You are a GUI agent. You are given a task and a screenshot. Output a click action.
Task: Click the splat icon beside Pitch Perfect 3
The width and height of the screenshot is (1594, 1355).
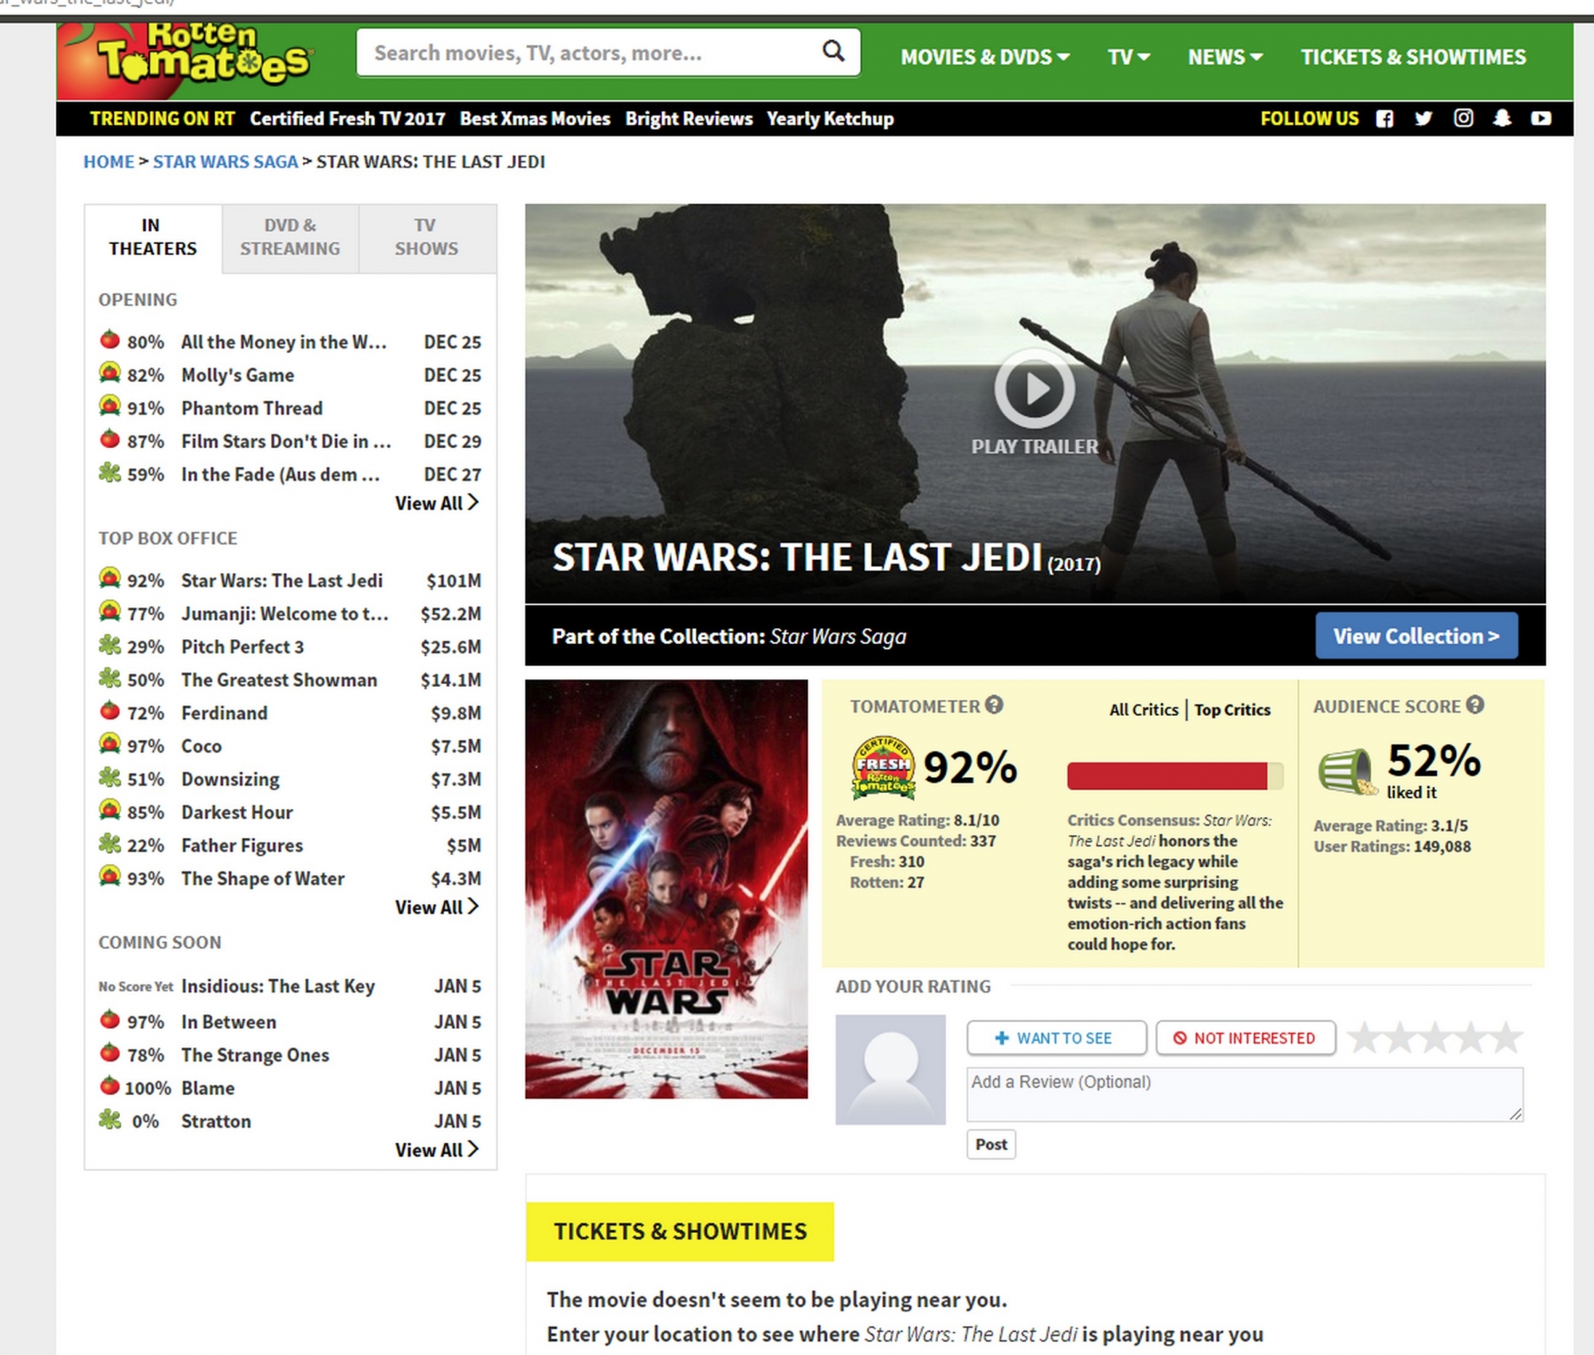pyautogui.click(x=109, y=645)
